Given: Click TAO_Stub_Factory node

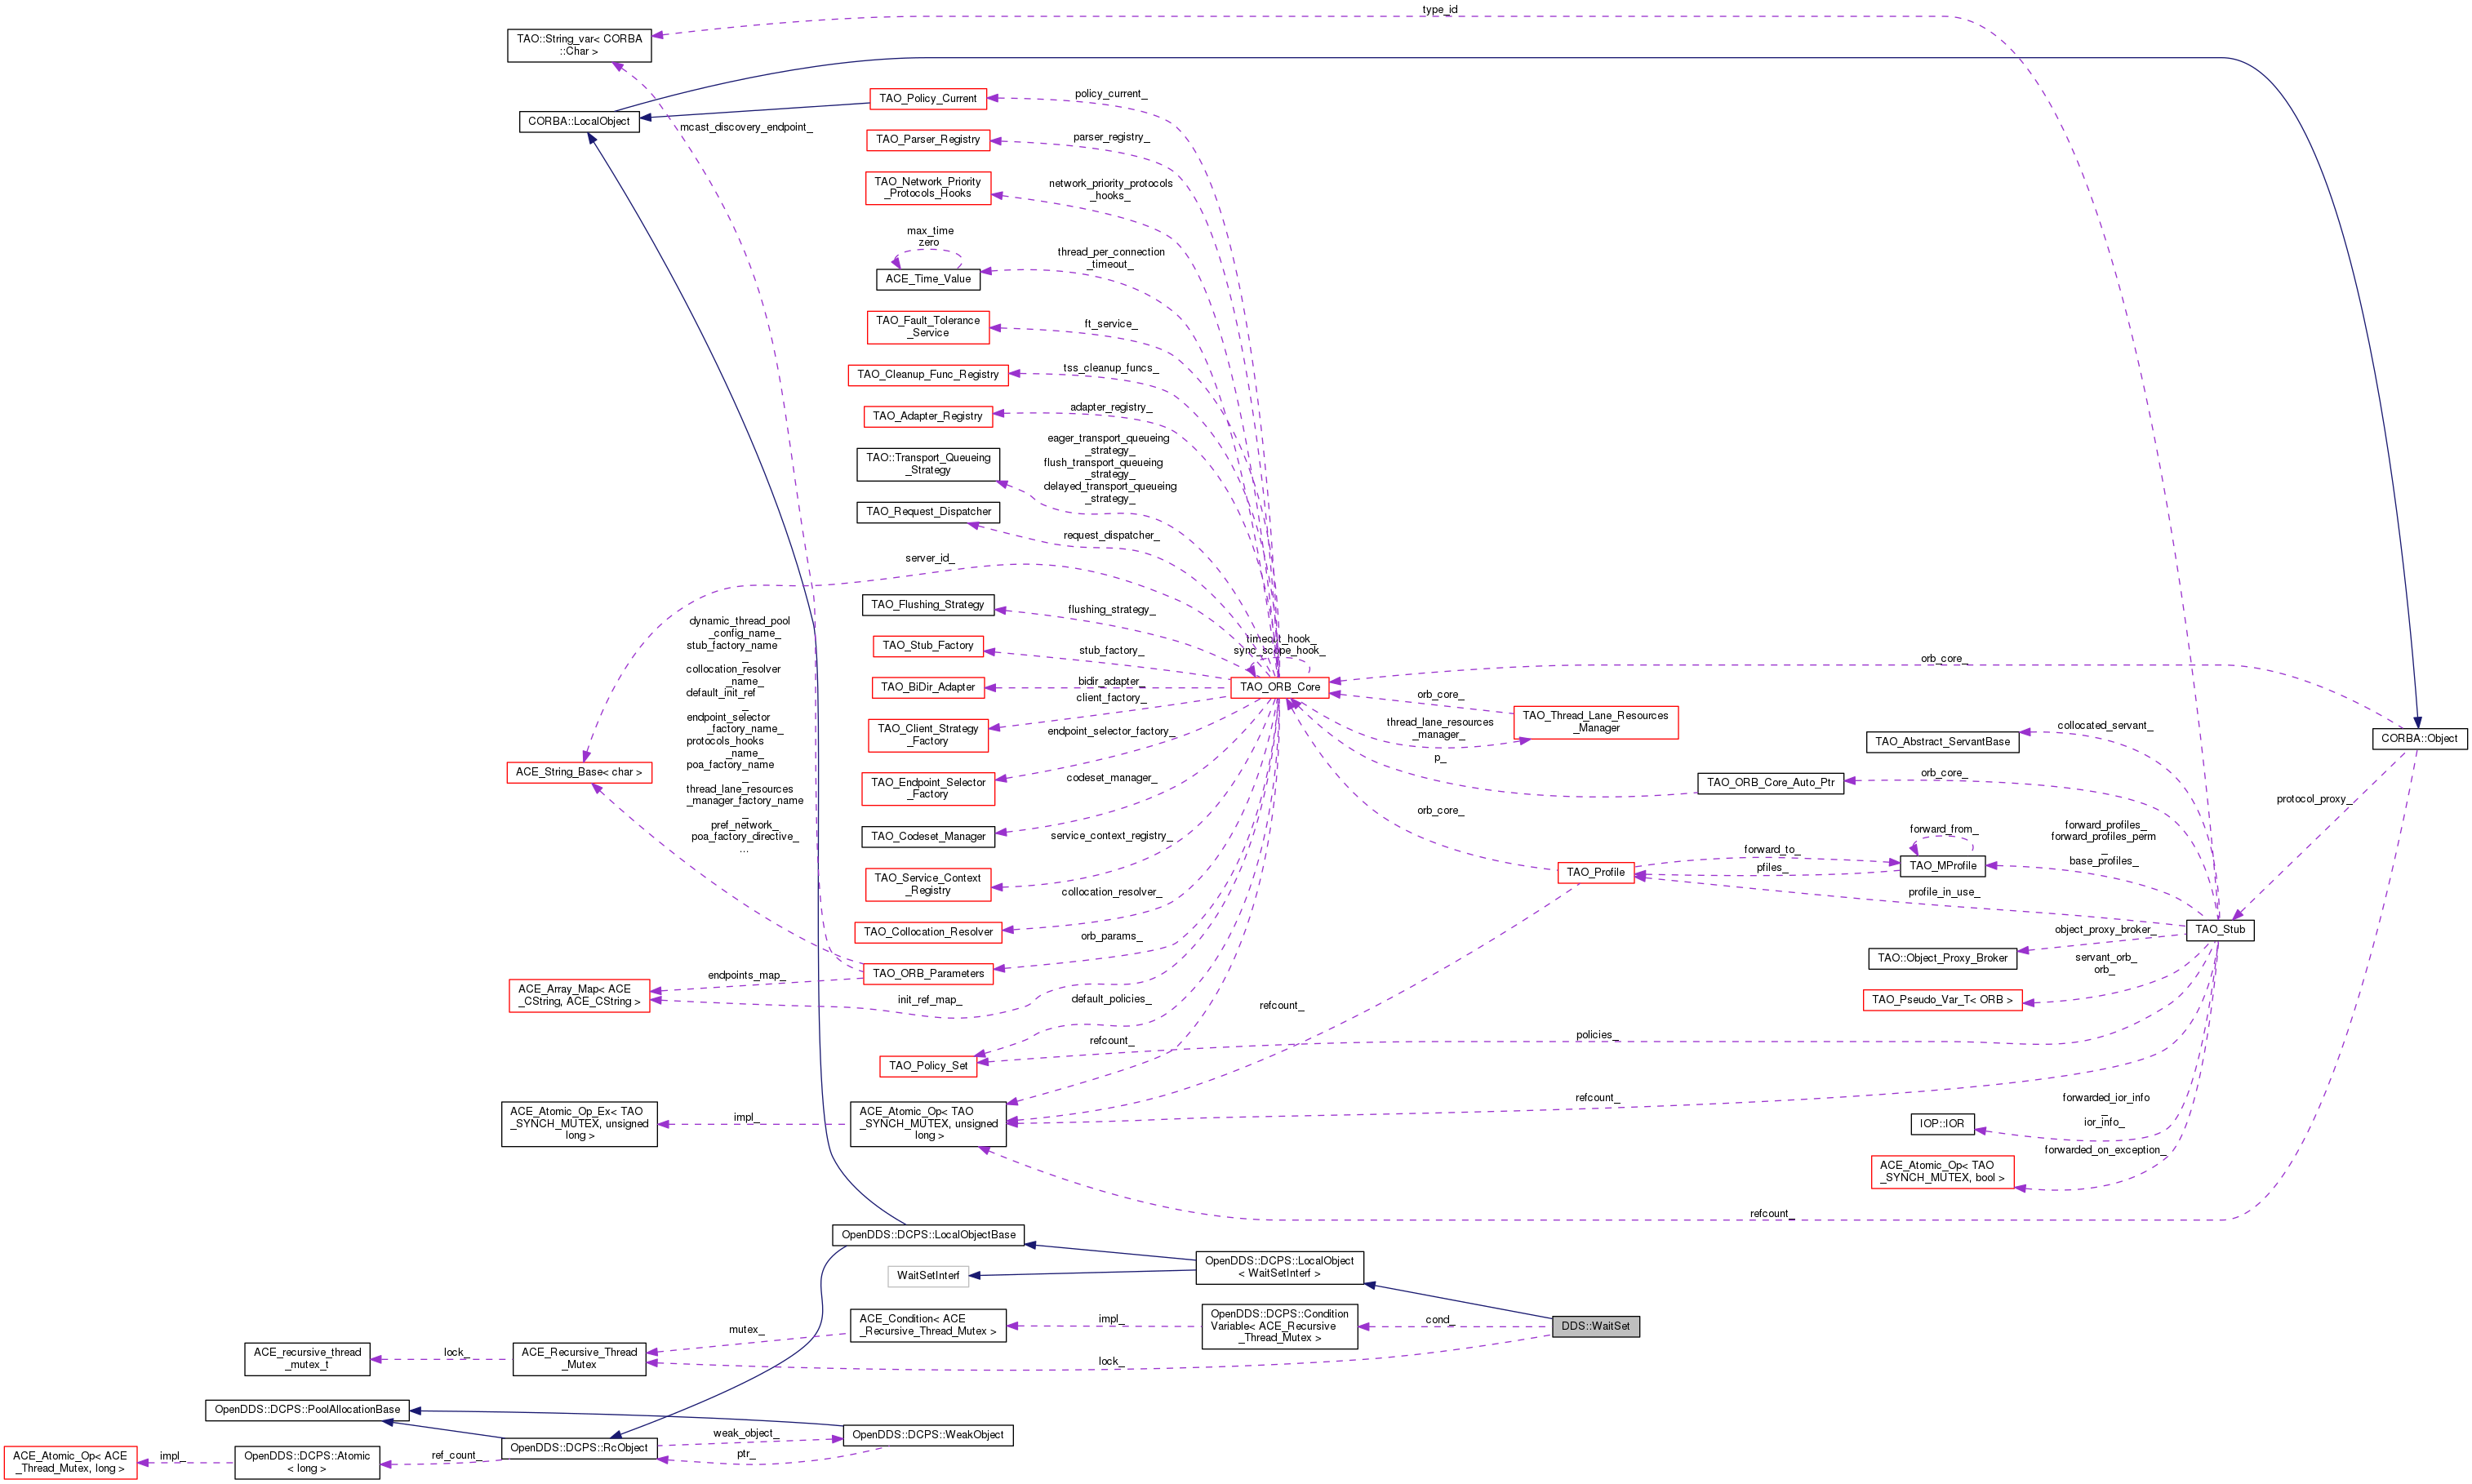Looking at the screenshot, I should [x=927, y=645].
